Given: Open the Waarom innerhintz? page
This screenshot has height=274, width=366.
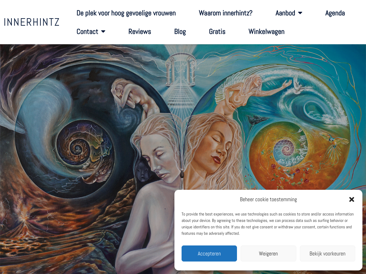Looking at the screenshot, I should click(226, 13).
